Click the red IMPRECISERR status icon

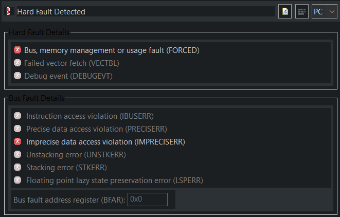17,141
